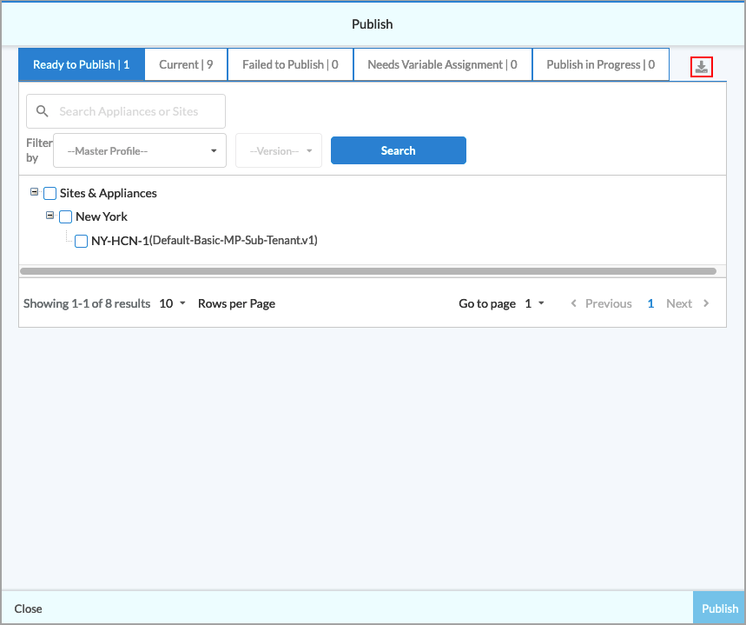Click the Previous page chevron arrow

point(573,303)
